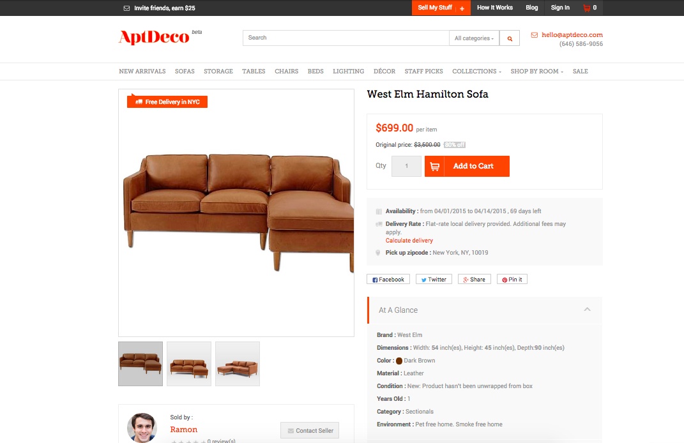Image resolution: width=684 pixels, height=443 pixels.
Task: Click the Qty quantity input field
Action: 407,166
